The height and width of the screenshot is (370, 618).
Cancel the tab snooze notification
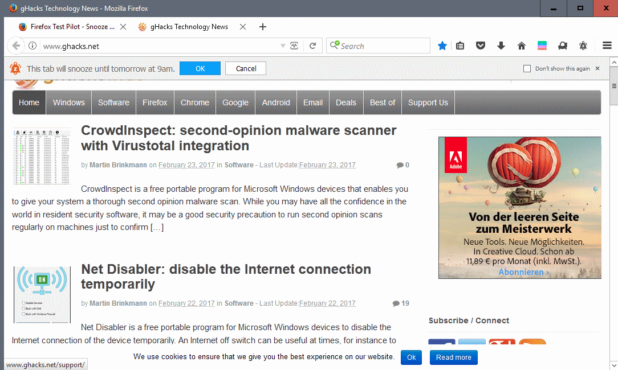tap(246, 68)
